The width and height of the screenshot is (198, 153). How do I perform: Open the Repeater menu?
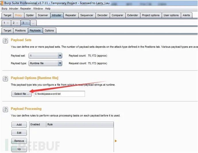click(x=26, y=9)
